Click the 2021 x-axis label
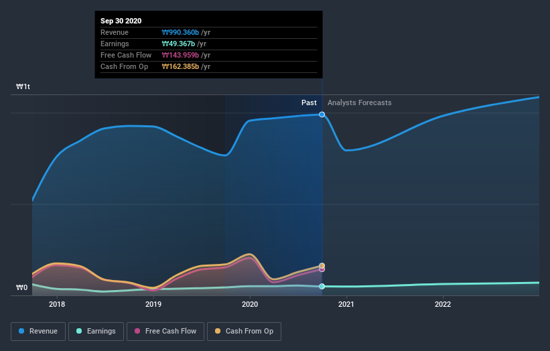Image resolution: width=550 pixels, height=351 pixels. pyautogui.click(x=346, y=304)
